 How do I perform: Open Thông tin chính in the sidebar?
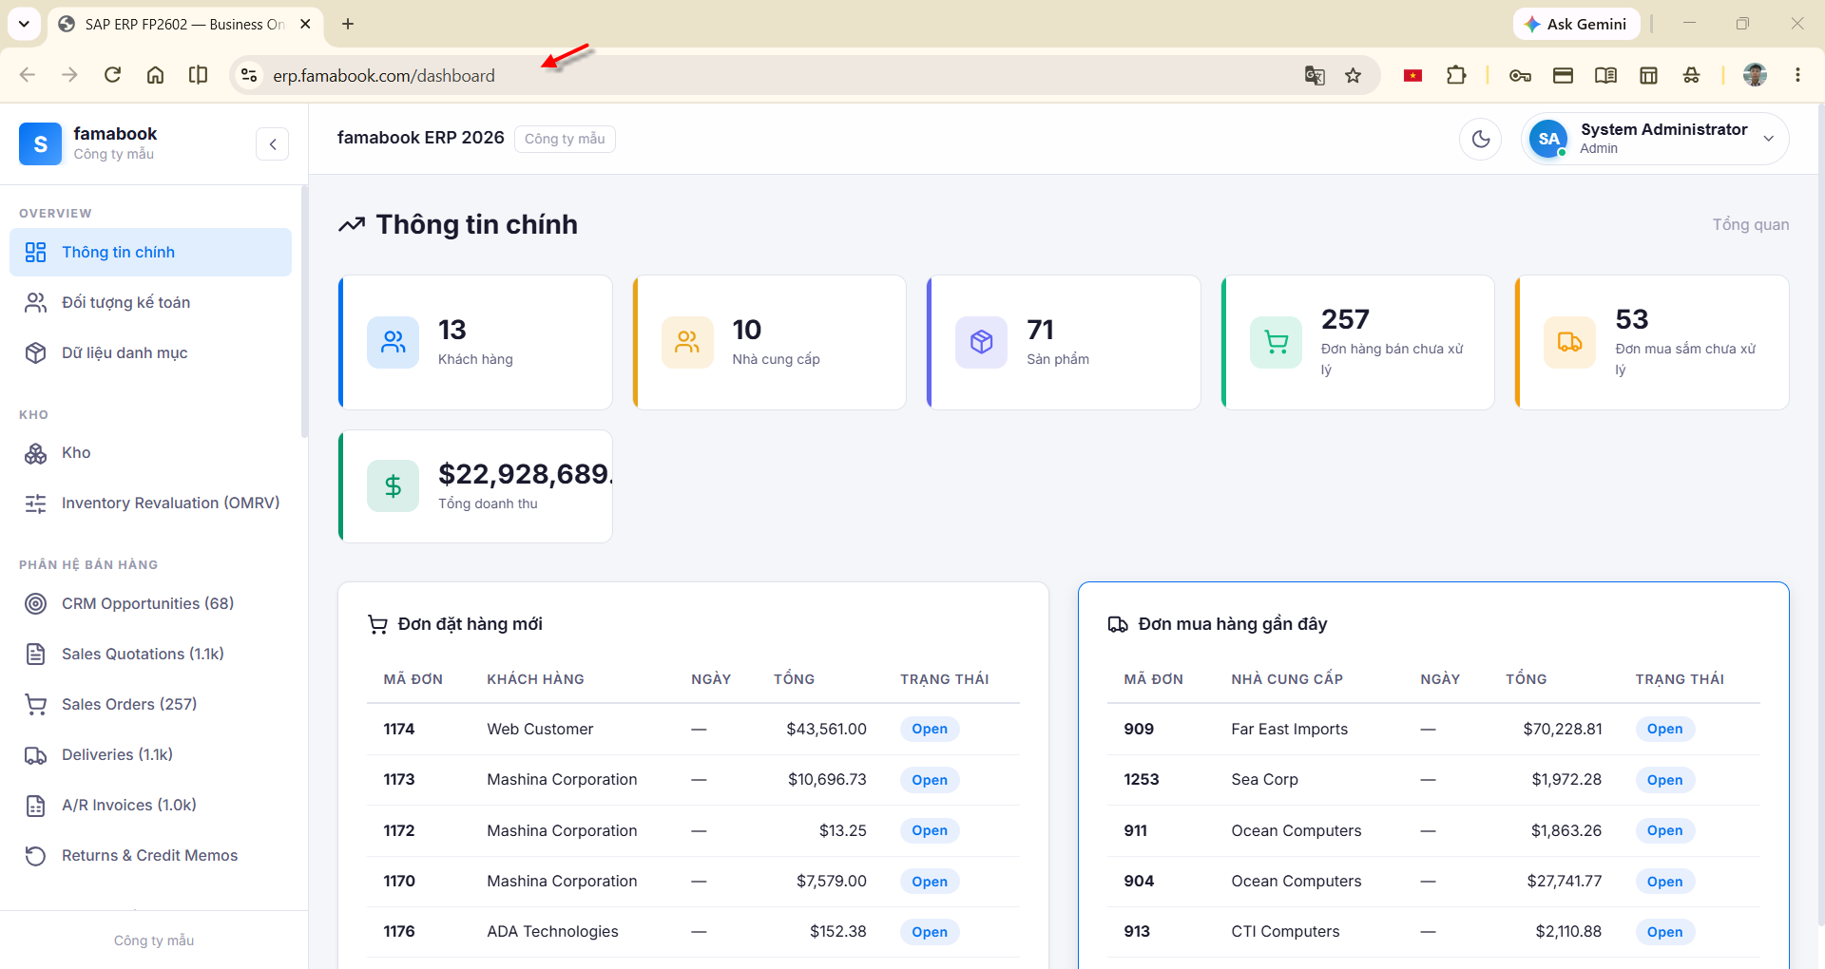[150, 252]
